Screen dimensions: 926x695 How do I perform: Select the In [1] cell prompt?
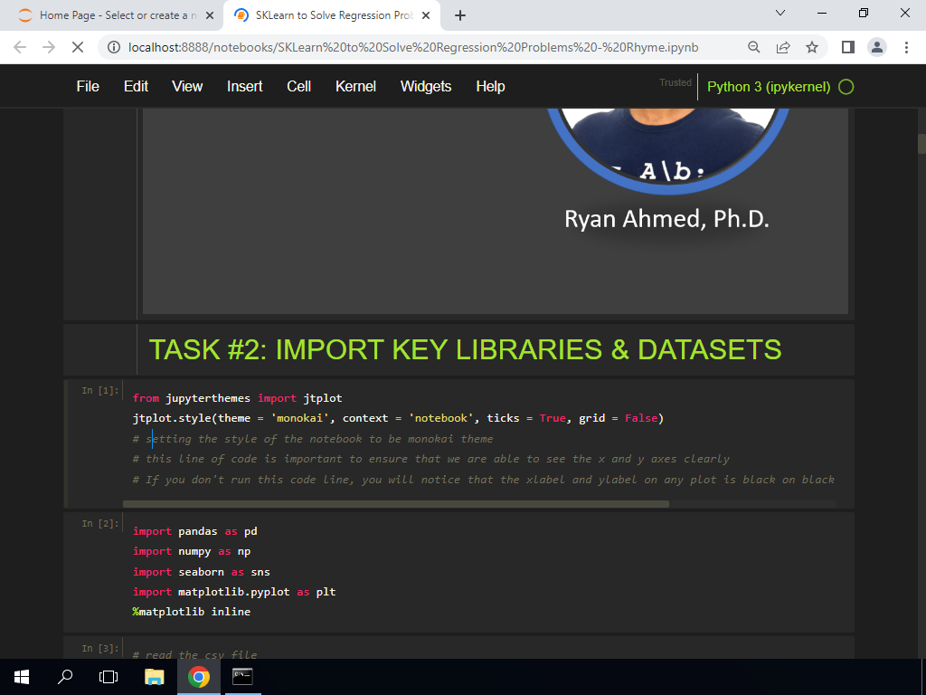[x=99, y=390]
